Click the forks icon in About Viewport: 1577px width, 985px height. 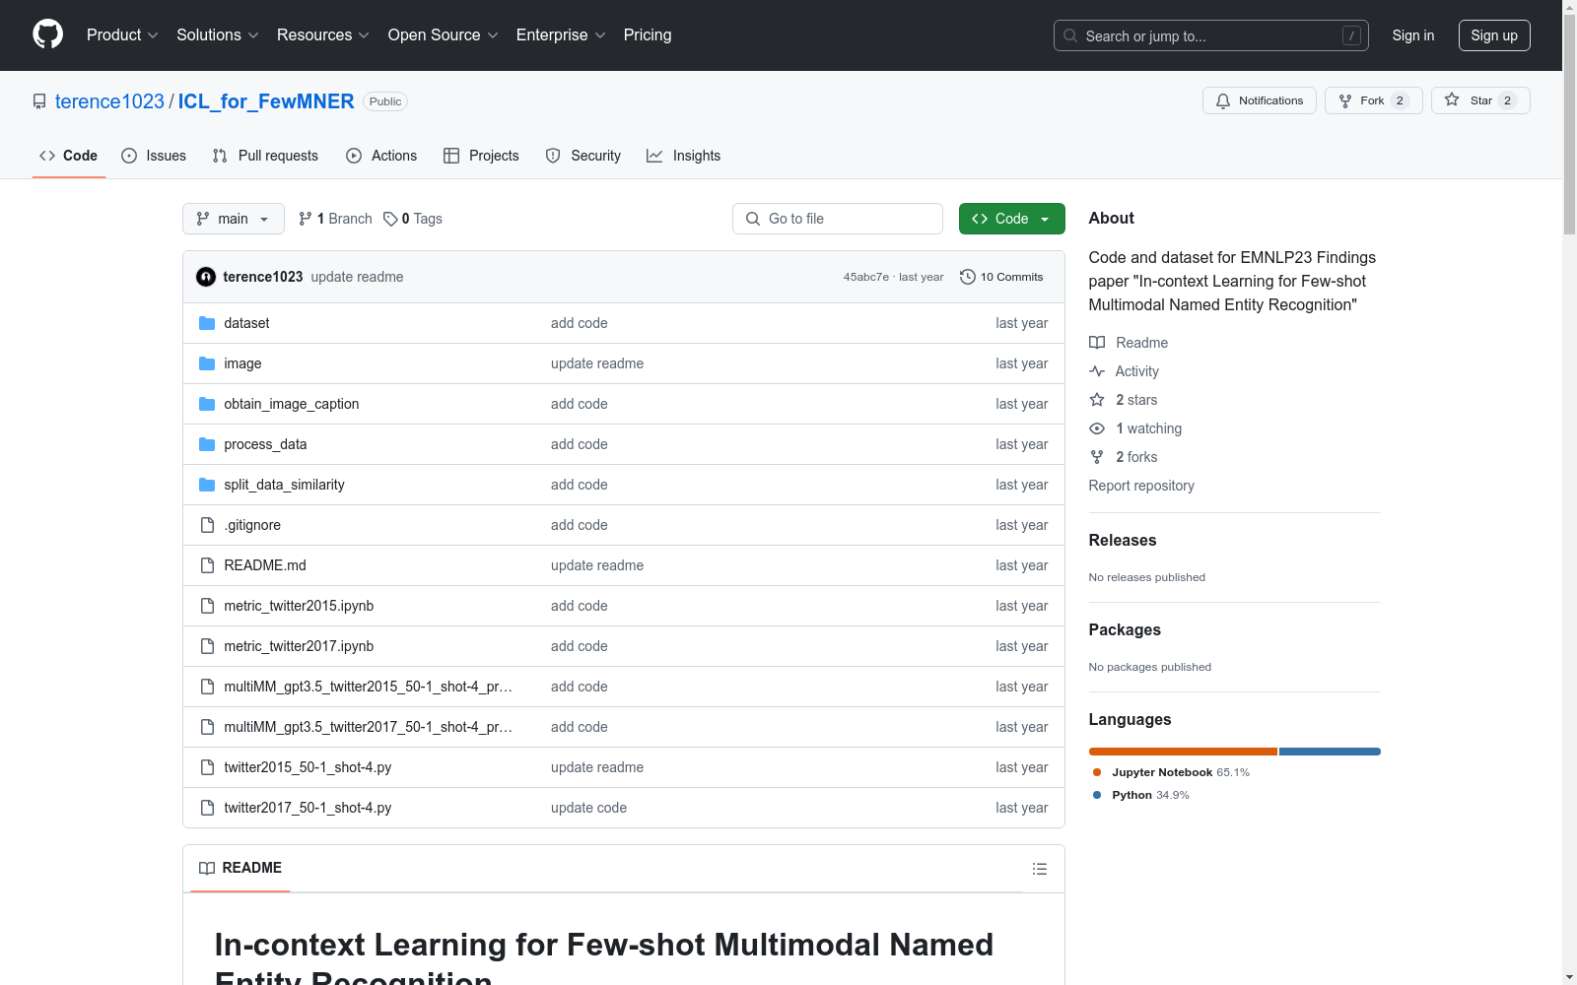click(1097, 457)
